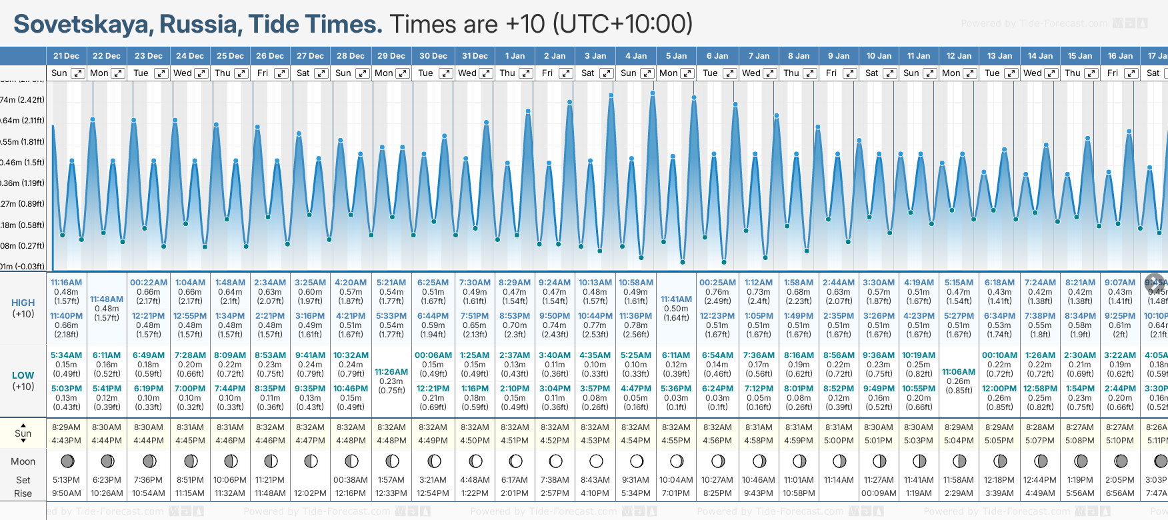Expand the Sun 21 Dec day view
The image size is (1168, 520).
(78, 73)
